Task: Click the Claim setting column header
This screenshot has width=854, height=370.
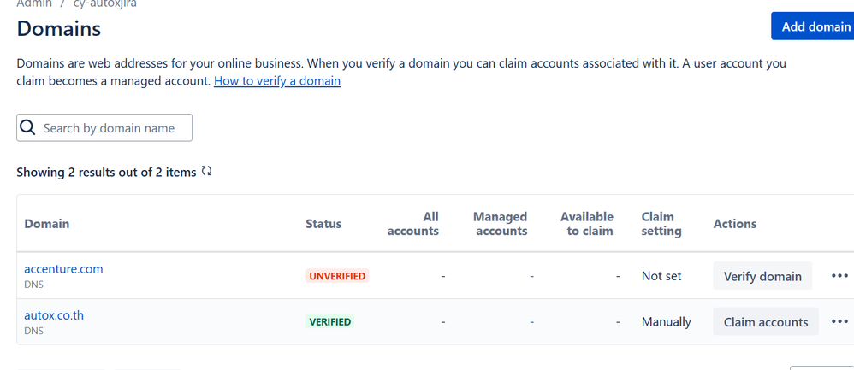Action: coord(661,224)
